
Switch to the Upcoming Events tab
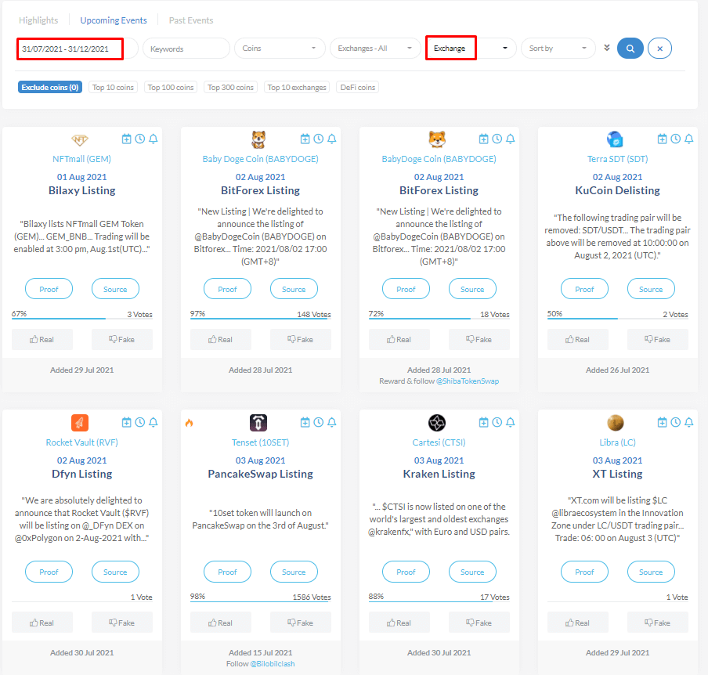pyautogui.click(x=114, y=20)
